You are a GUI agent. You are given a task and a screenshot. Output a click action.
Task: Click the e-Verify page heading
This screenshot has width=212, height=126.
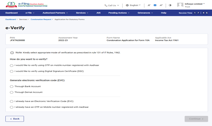[x=15, y=28]
